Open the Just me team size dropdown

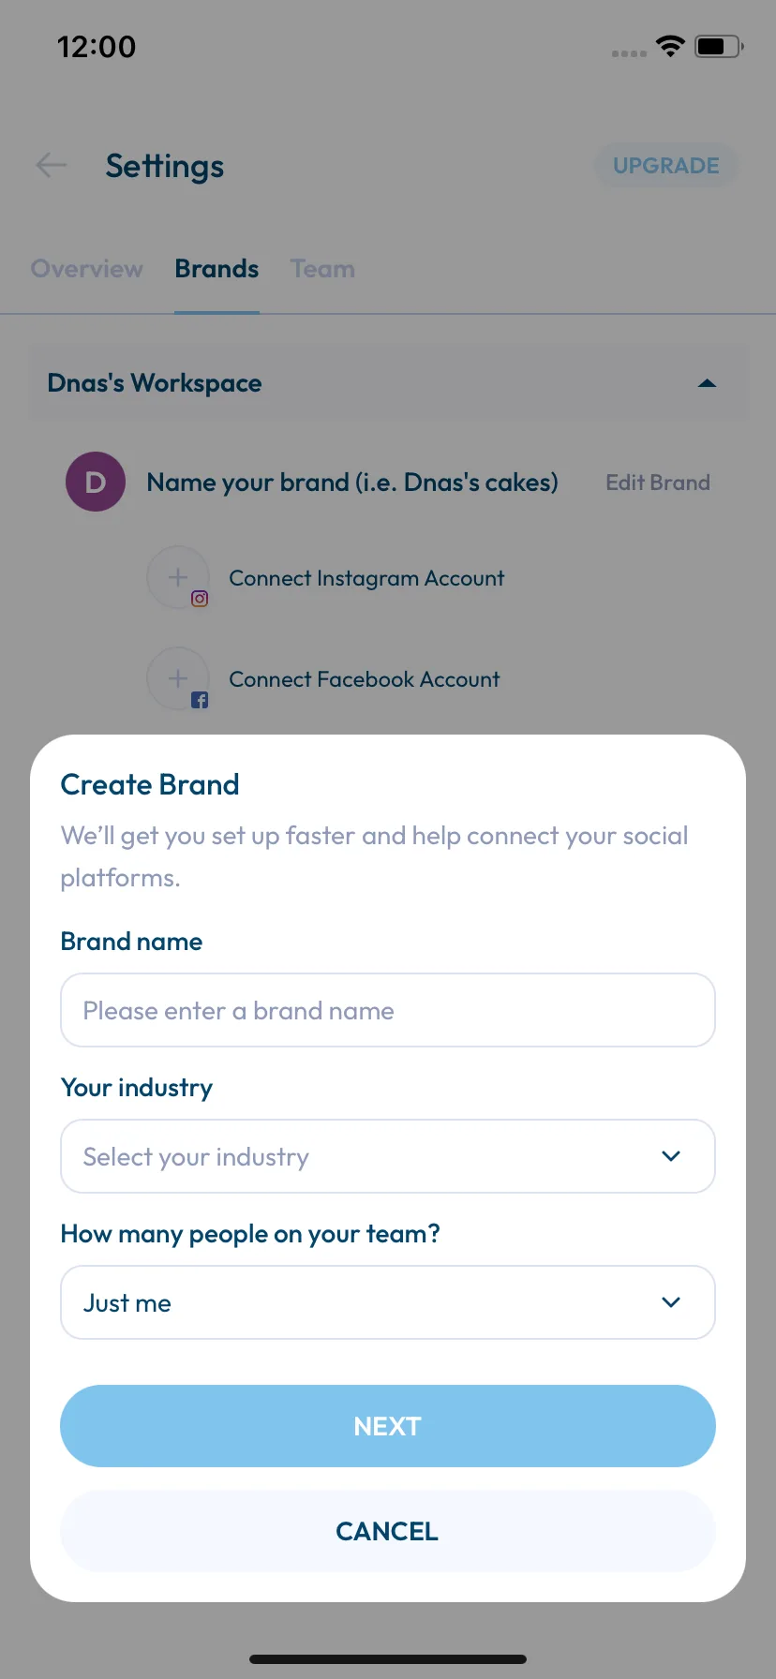coord(388,1302)
